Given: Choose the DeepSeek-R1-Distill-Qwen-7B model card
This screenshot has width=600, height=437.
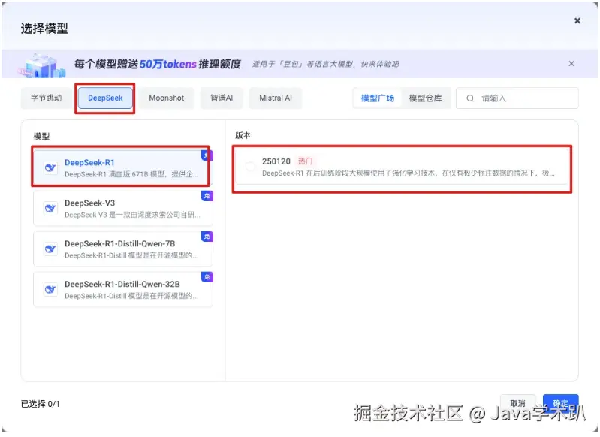Looking at the screenshot, I should (123, 249).
